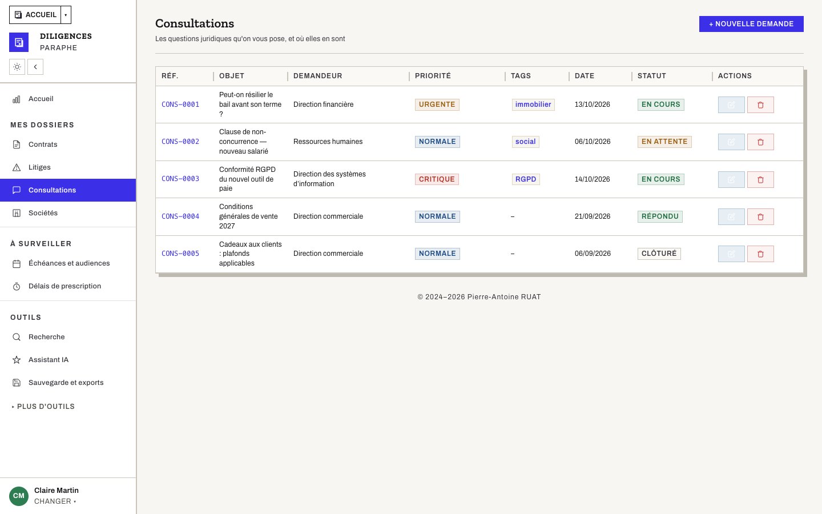Click the RGPD tag badge

coord(526,179)
